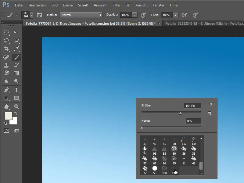Image resolution: width=244 pixels, height=183 pixels.
Task: Select the Brush tool in toolbox
Action: pos(16,57)
